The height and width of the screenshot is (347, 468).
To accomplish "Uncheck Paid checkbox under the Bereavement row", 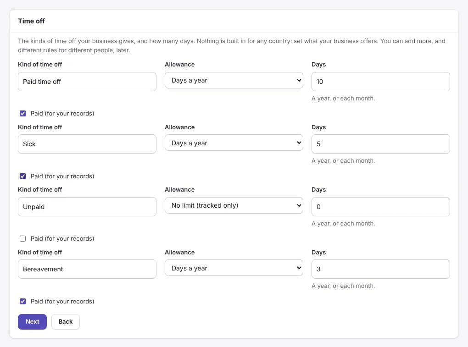I will click(x=22, y=301).
